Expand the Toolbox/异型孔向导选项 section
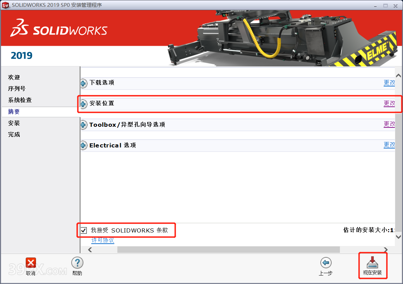The image size is (403, 284). pyautogui.click(x=83, y=125)
